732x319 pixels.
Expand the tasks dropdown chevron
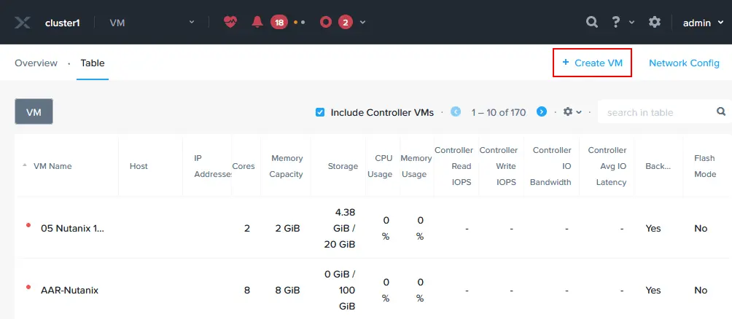(x=363, y=23)
